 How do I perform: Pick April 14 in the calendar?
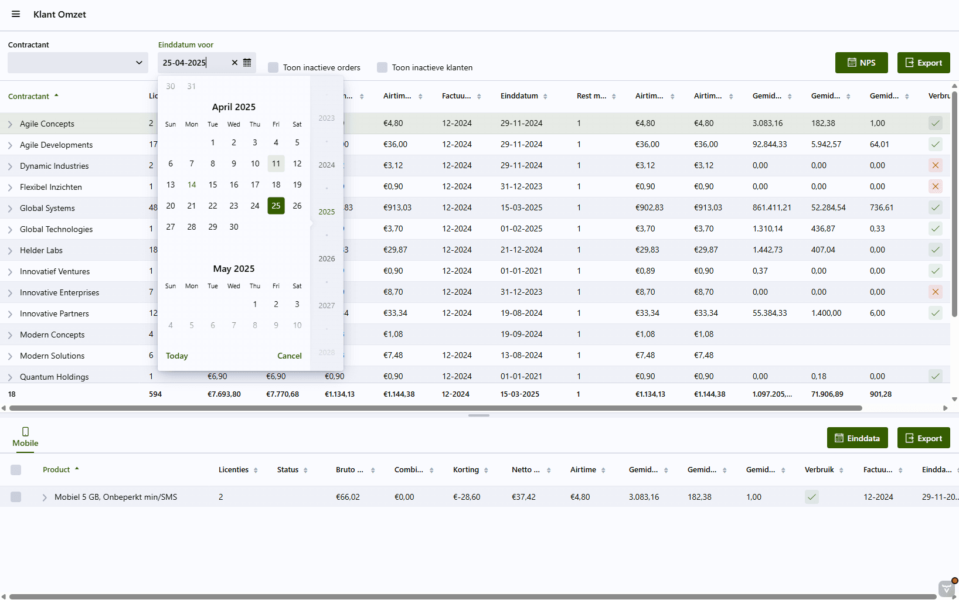point(192,185)
